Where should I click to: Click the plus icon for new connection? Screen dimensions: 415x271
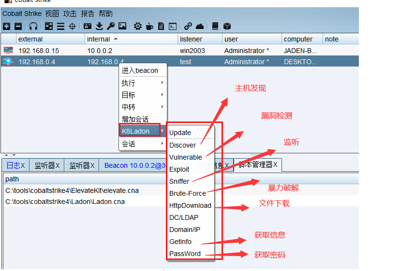(7, 27)
